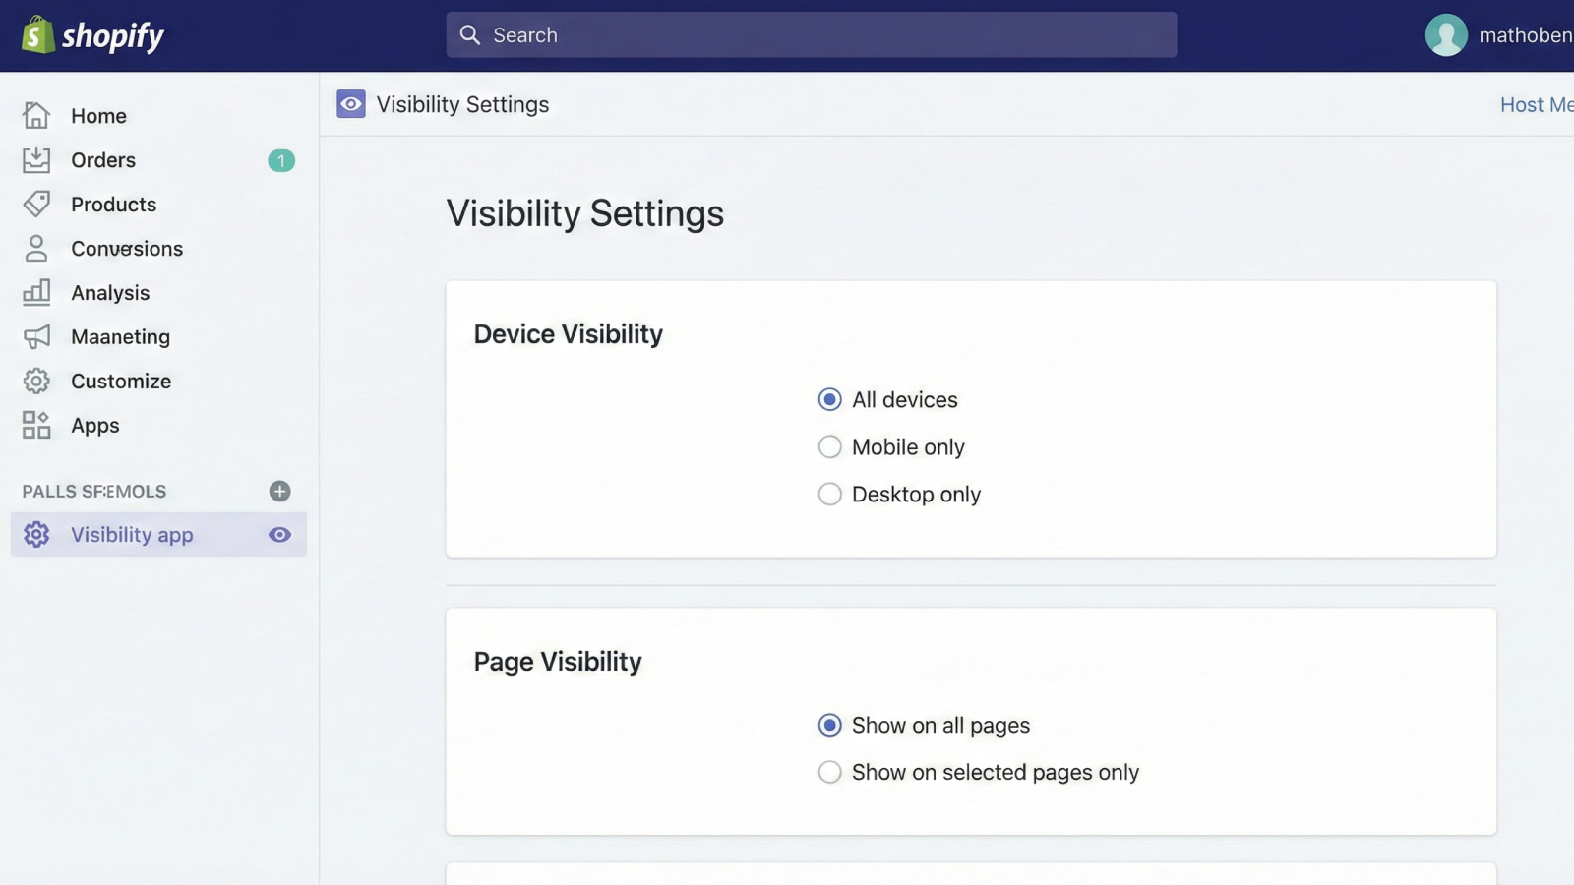Expand PALLS SFEMOLS with the plus icon

click(x=279, y=491)
